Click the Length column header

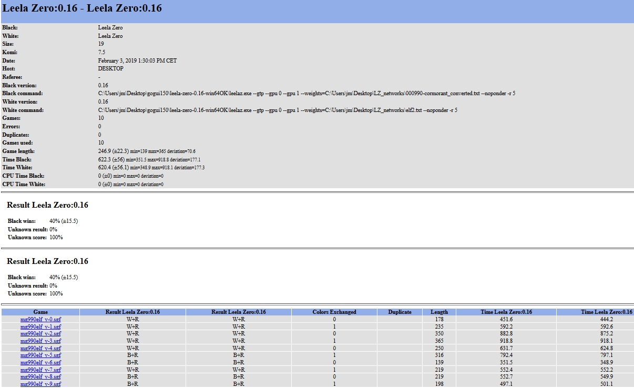pyautogui.click(x=439, y=312)
